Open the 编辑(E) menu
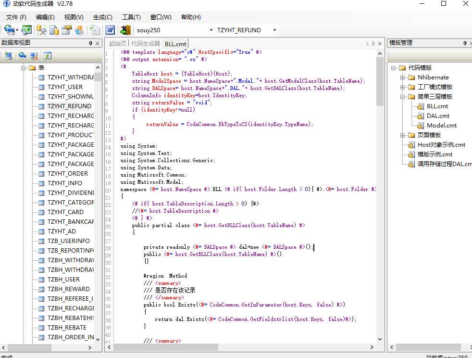The height and width of the screenshot is (358, 472). pyautogui.click(x=45, y=17)
